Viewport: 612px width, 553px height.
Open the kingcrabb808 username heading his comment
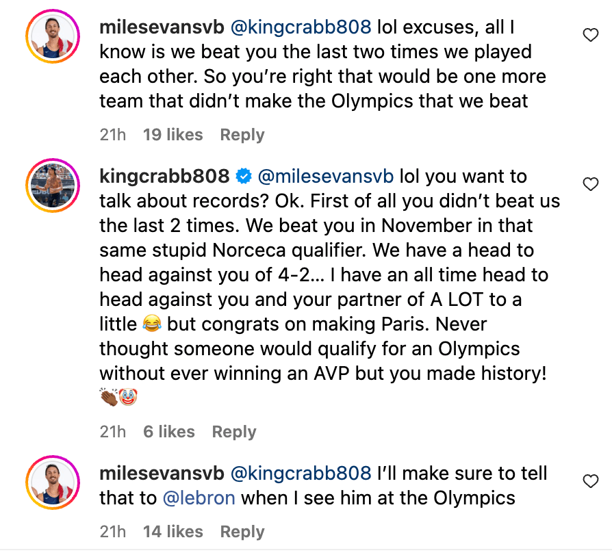164,177
